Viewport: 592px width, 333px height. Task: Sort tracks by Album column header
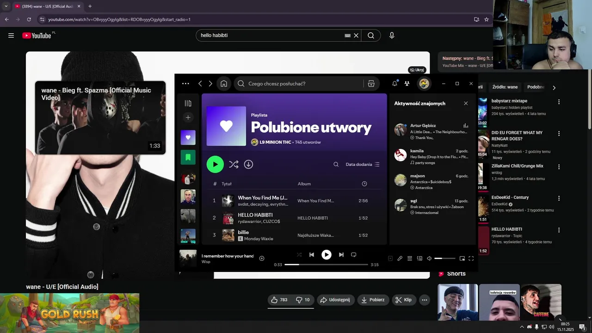coord(304,184)
